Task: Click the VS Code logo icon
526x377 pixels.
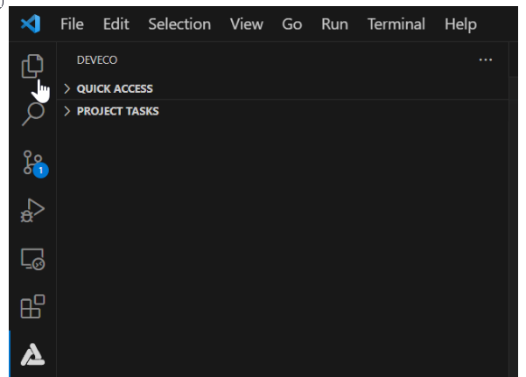Action: pyautogui.click(x=32, y=24)
